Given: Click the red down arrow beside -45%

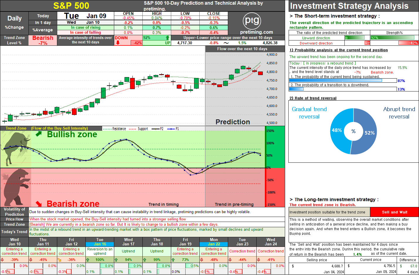Looking at the screenshot, I should [x=31, y=259].
